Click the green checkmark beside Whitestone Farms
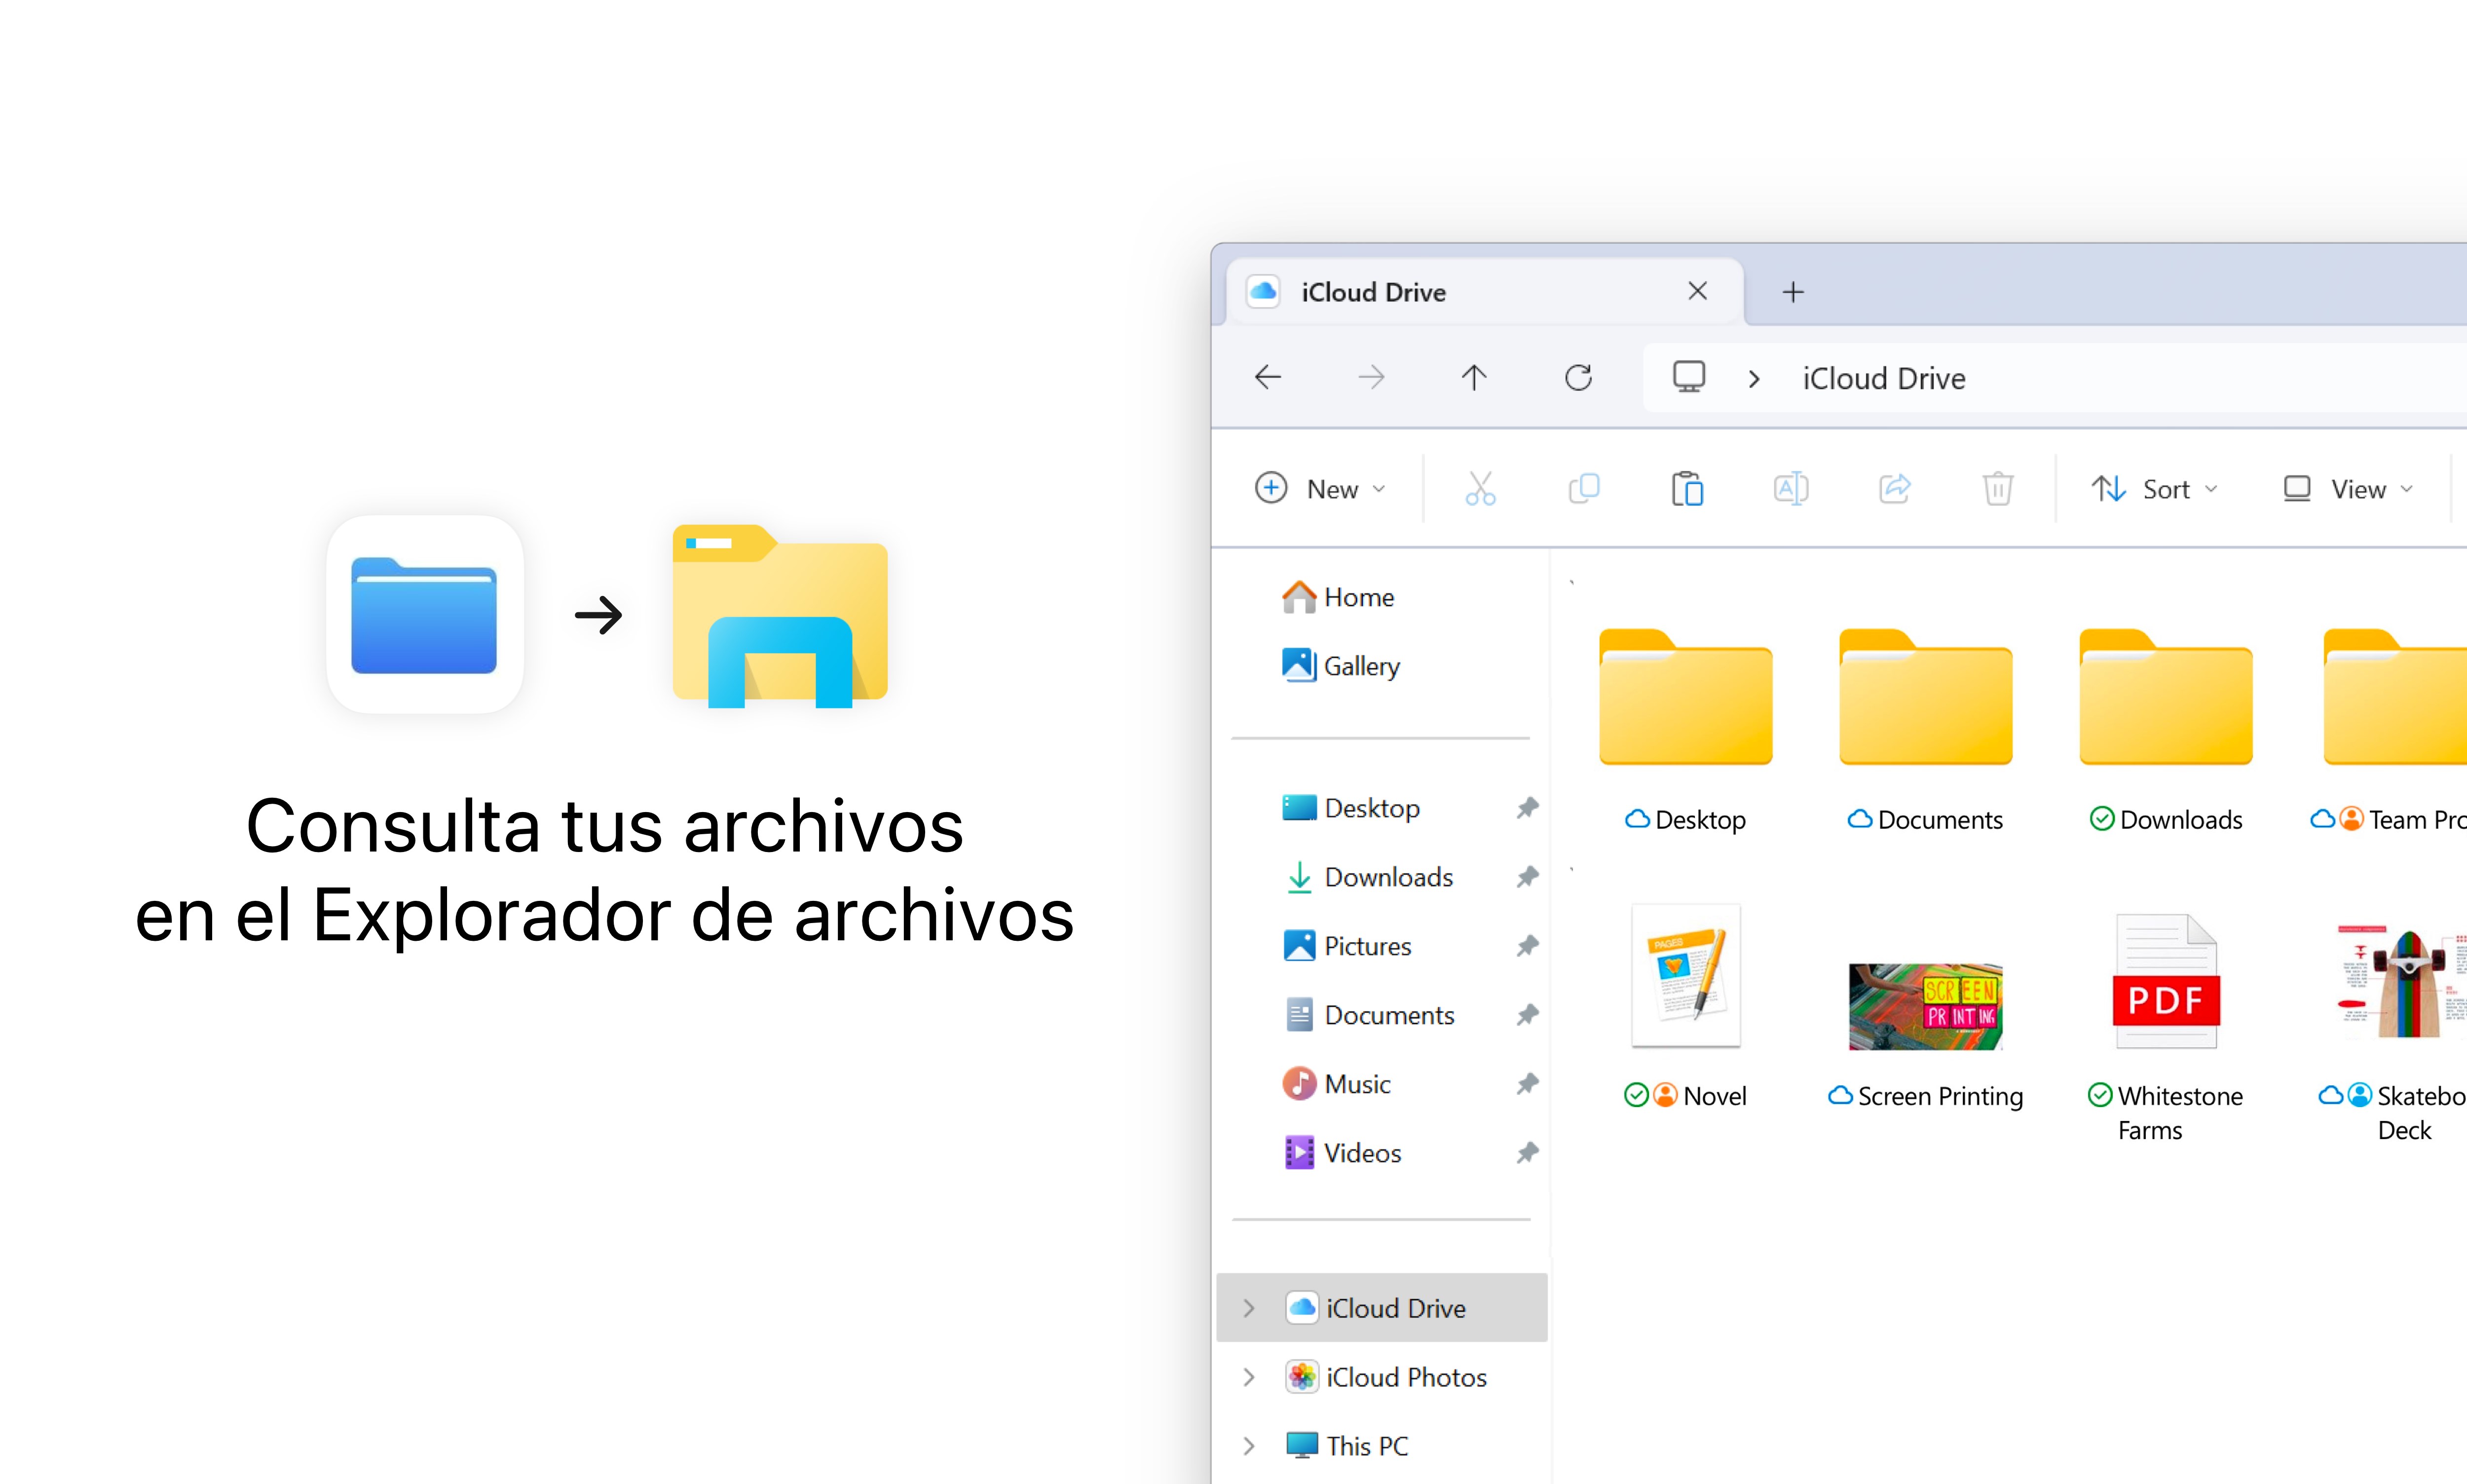Image resolution: width=2467 pixels, height=1484 pixels. click(x=2100, y=1095)
